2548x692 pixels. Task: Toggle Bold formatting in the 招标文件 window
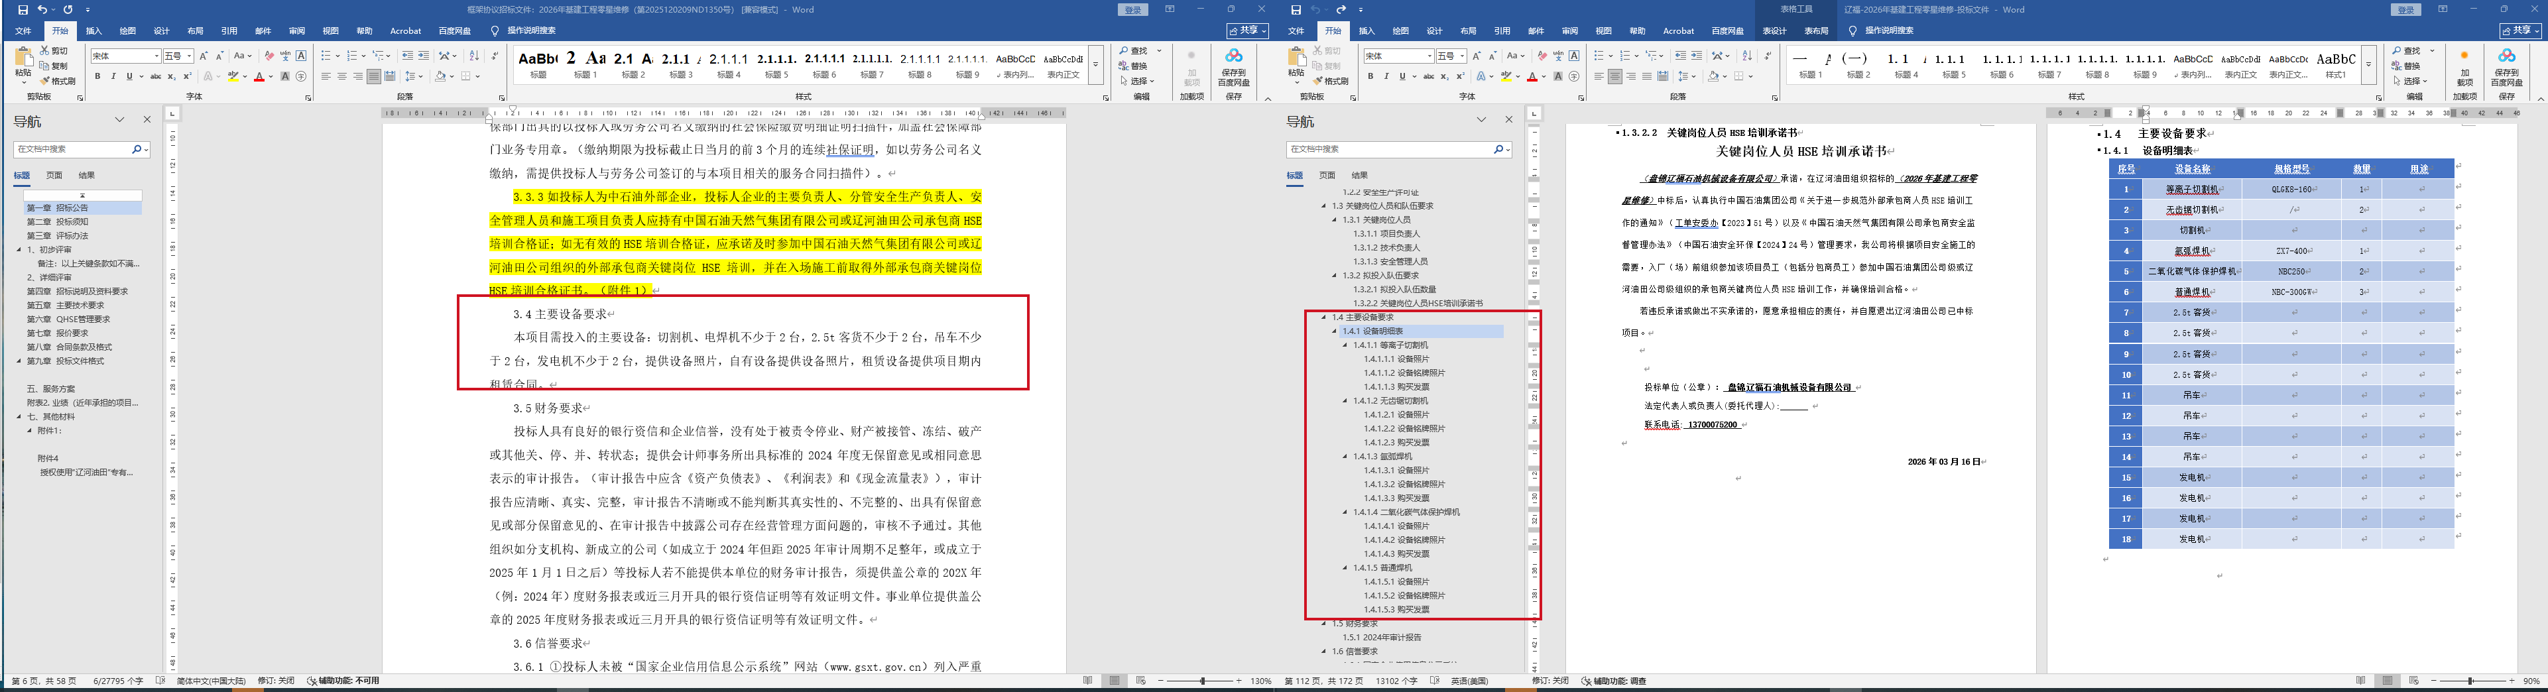pos(97,76)
